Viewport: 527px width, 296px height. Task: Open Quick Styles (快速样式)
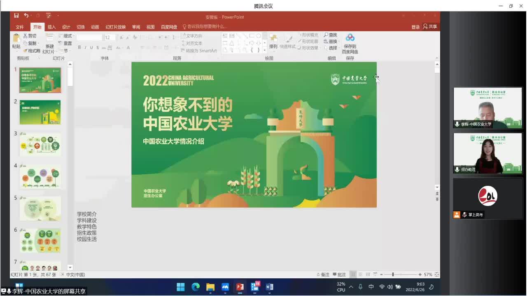288,42
